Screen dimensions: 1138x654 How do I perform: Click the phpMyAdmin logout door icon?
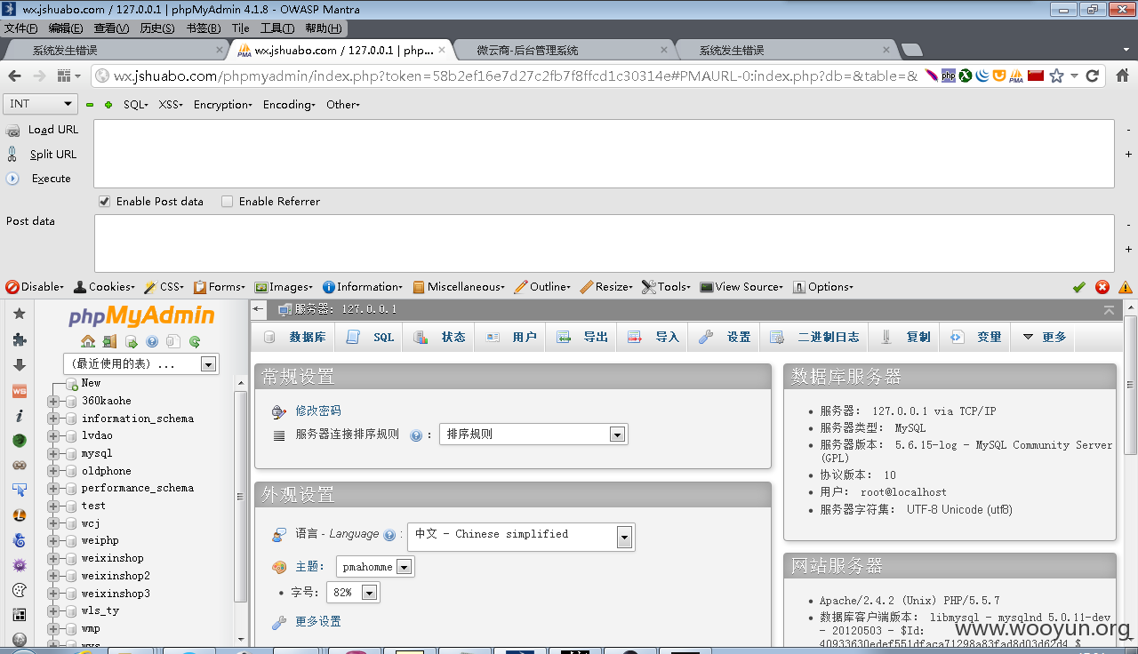point(109,341)
